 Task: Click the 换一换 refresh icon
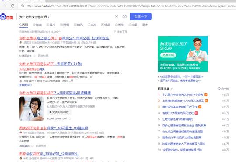click(219, 88)
